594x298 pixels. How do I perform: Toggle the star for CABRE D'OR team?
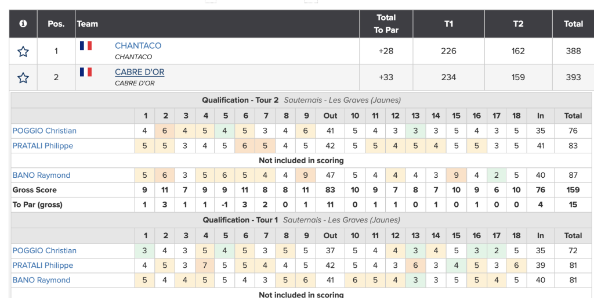(23, 78)
